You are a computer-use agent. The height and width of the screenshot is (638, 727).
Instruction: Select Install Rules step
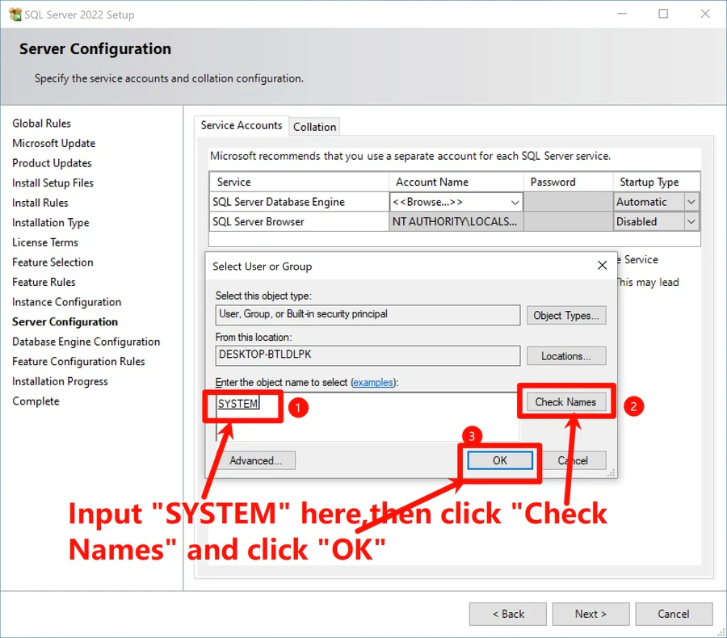pos(40,203)
